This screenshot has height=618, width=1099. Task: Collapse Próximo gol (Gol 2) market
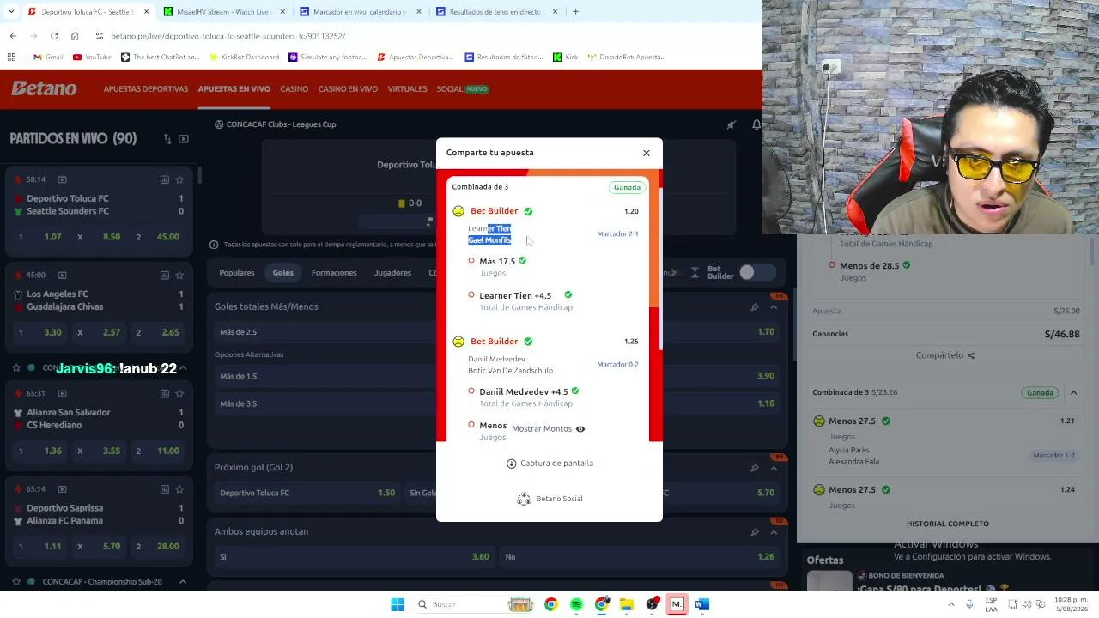pos(774,468)
